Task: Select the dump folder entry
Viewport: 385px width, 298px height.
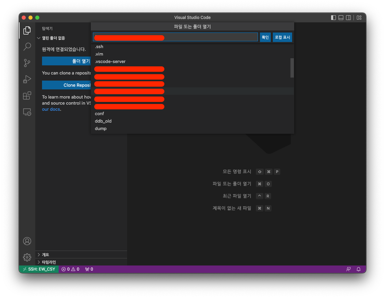Action: tap(192, 129)
